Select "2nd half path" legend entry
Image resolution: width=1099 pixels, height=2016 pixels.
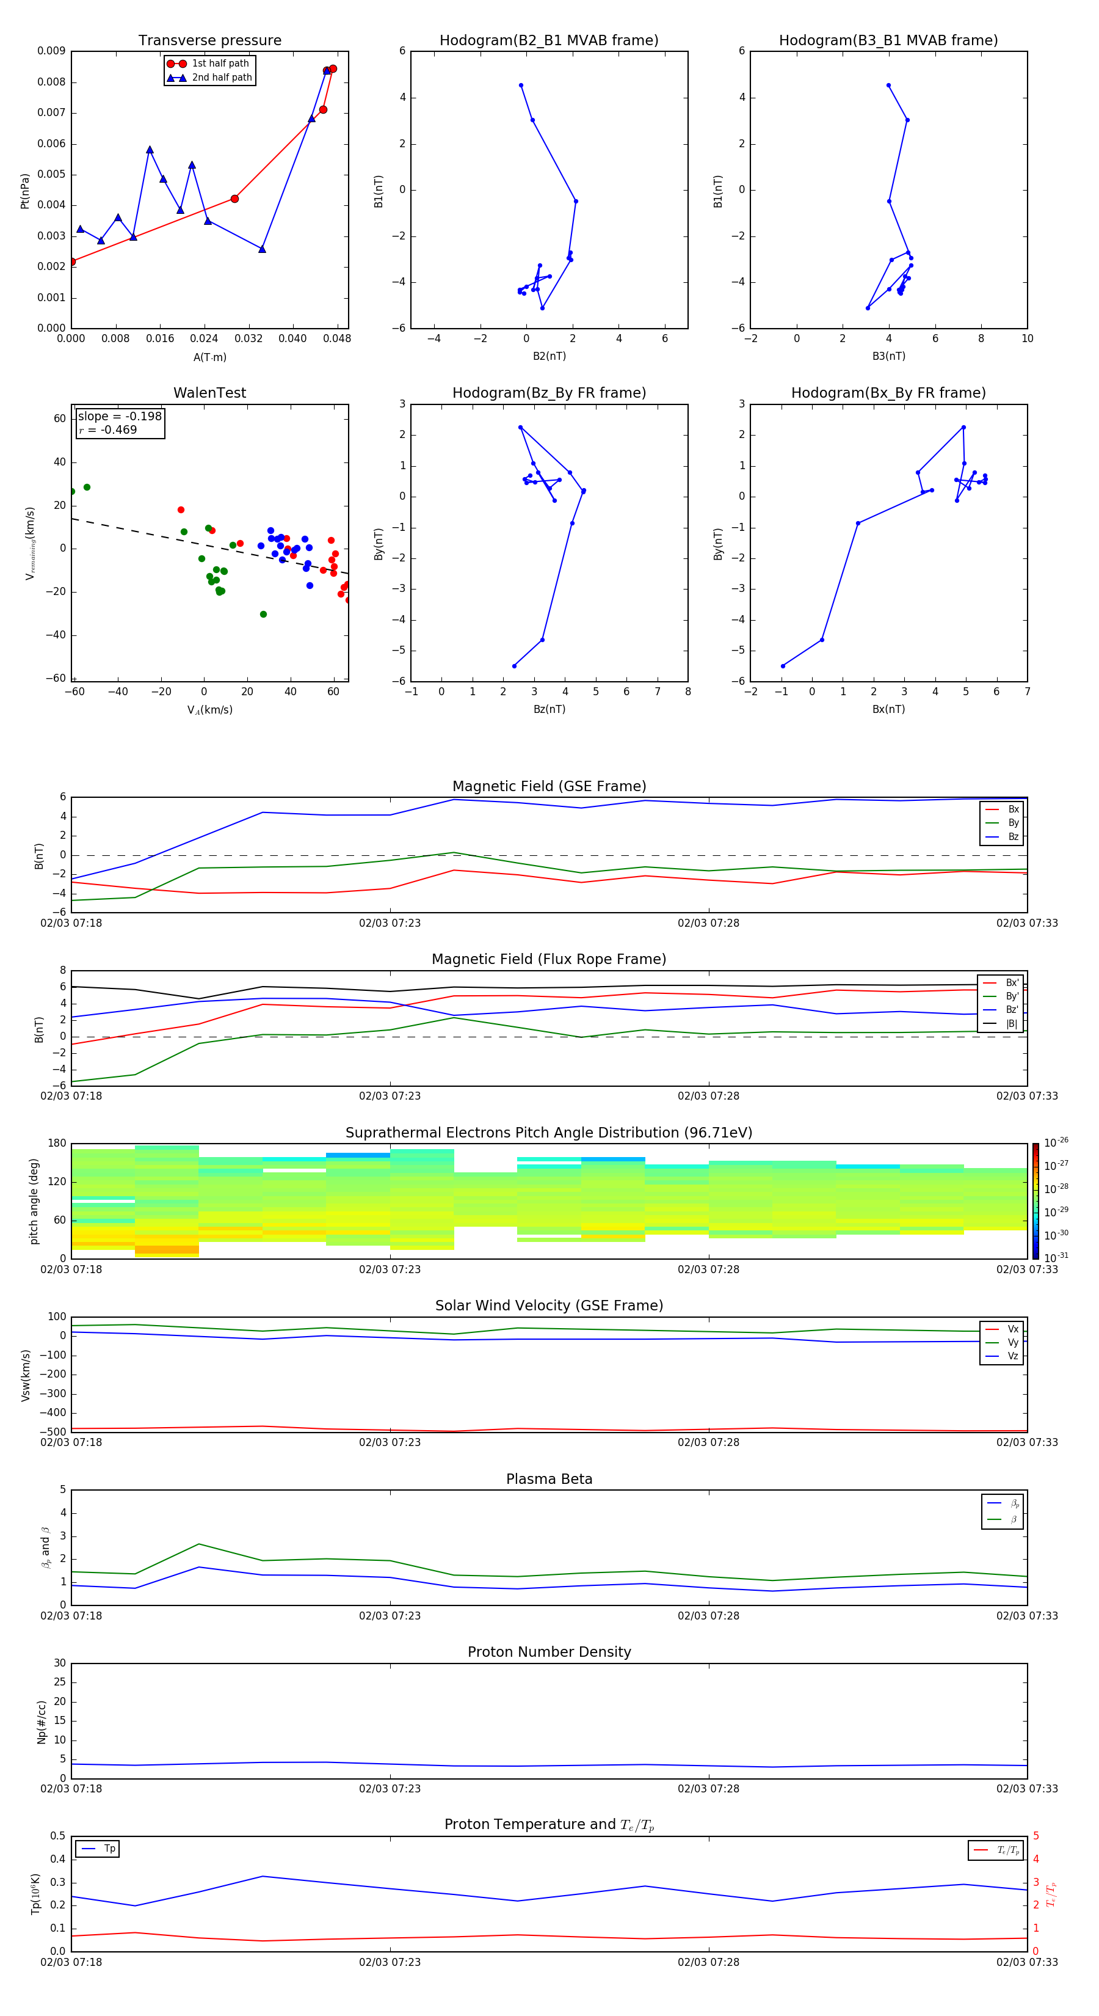[209, 78]
